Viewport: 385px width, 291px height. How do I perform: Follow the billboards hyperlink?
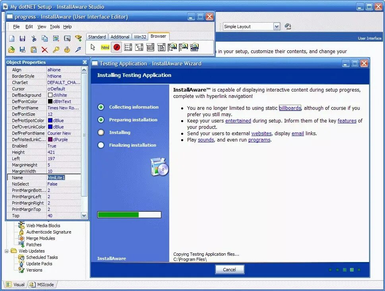pos(290,108)
